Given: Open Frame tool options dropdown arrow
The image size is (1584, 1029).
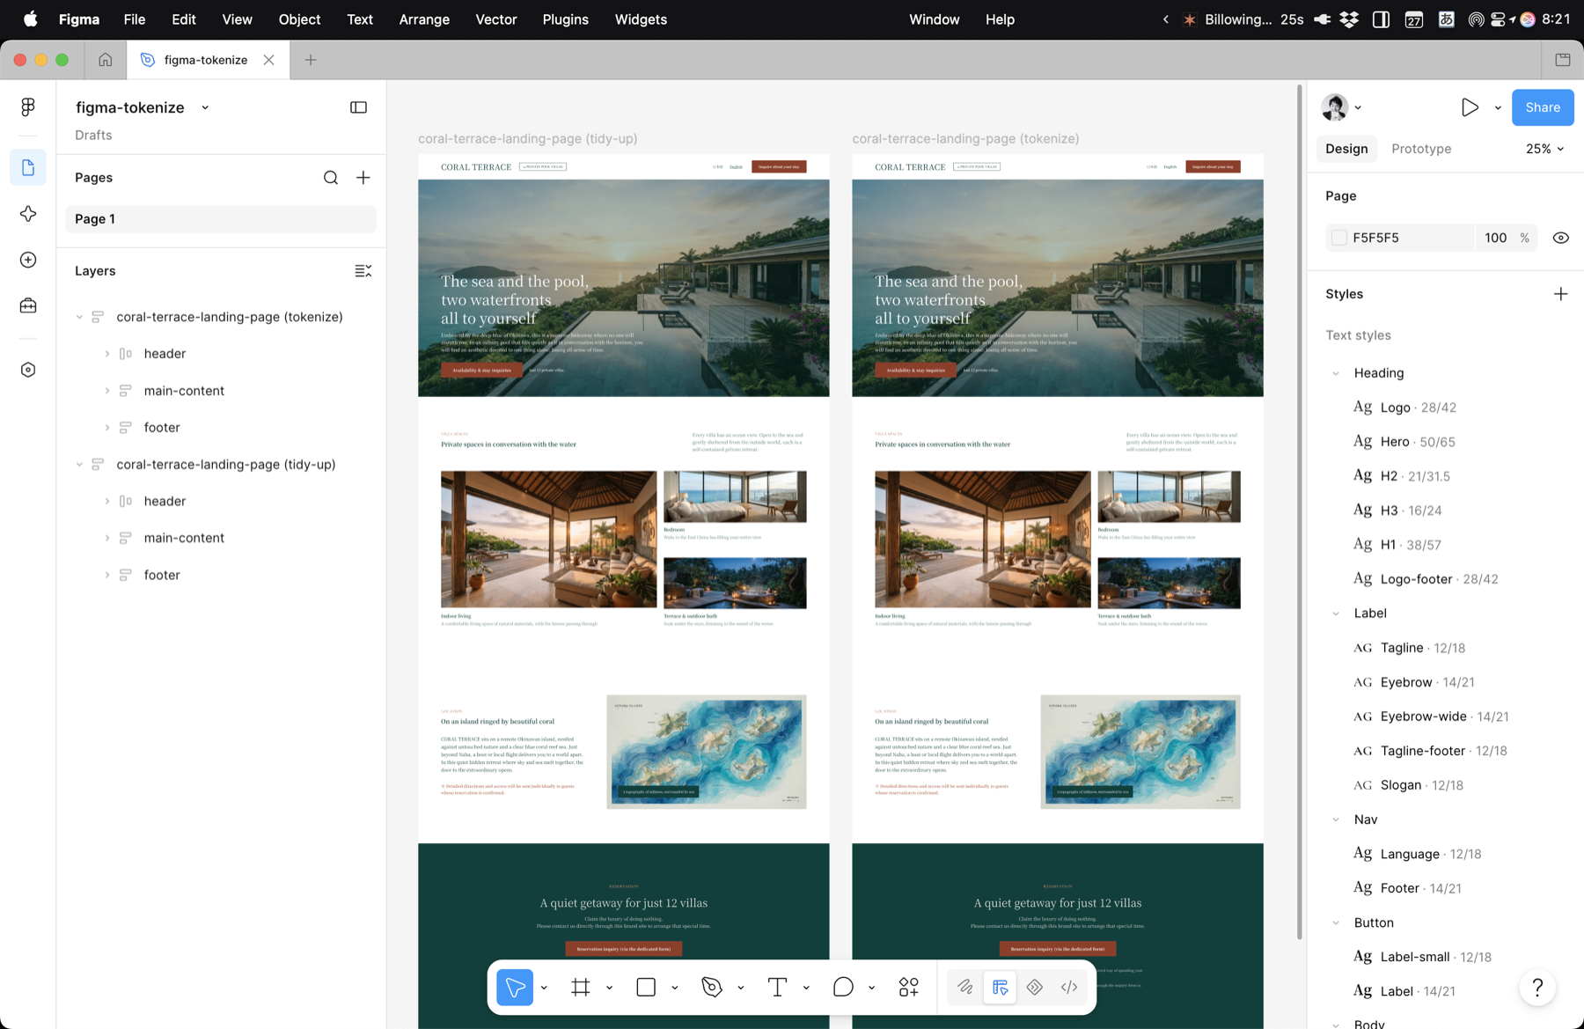Looking at the screenshot, I should [x=609, y=988].
